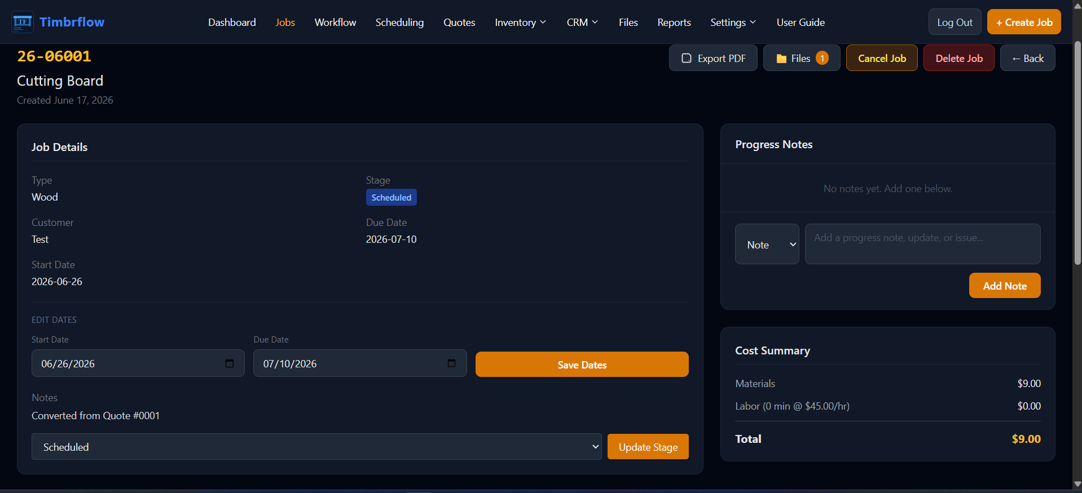The height and width of the screenshot is (493, 1082).
Task: Click the Save Dates button
Action: pyautogui.click(x=582, y=365)
